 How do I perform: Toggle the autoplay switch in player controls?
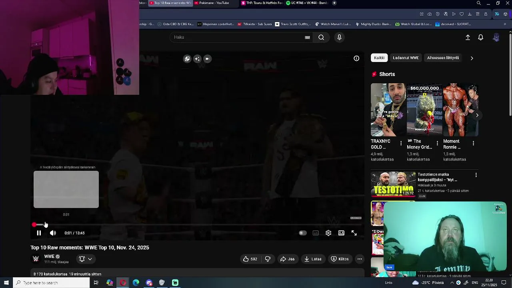303,233
